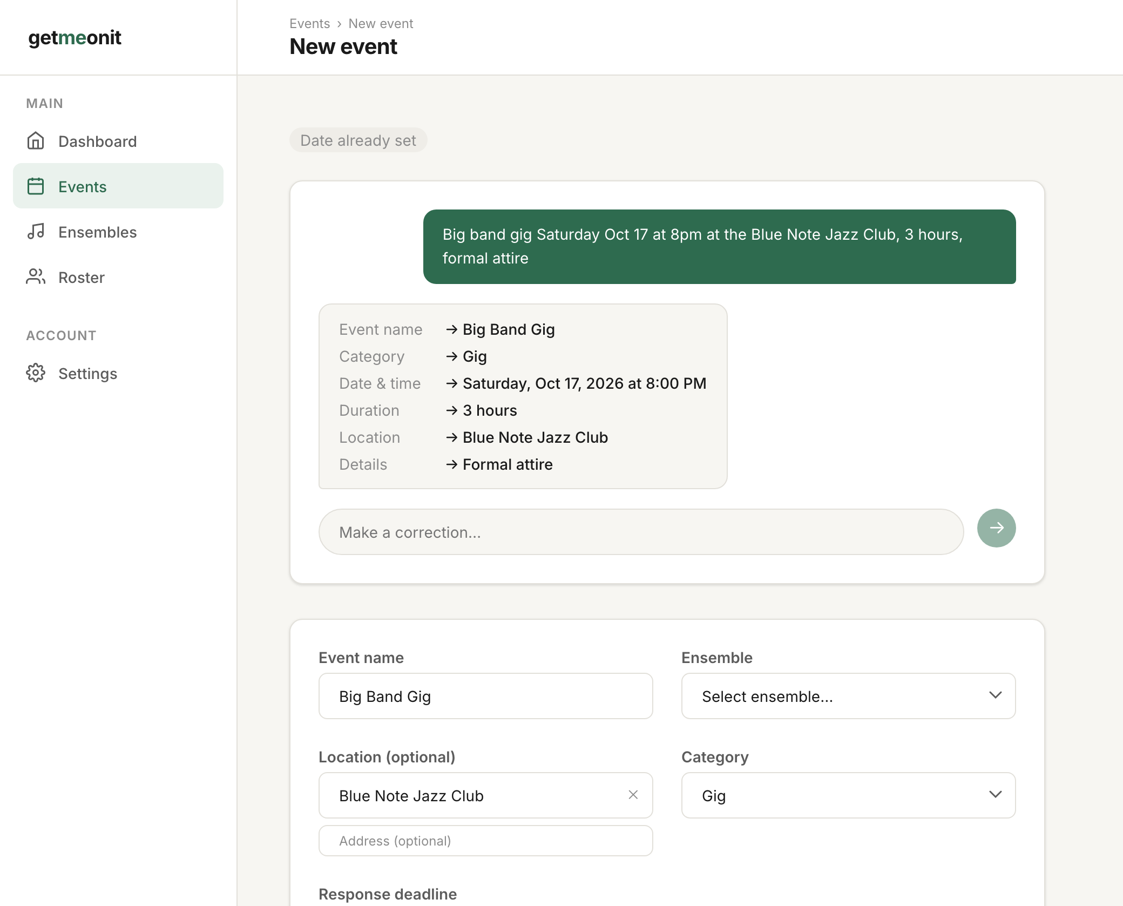Click the Events calendar icon
1123x906 pixels.
pyautogui.click(x=36, y=186)
